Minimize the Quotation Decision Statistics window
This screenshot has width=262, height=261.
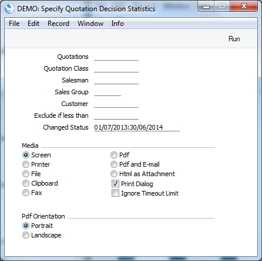(206, 6)
